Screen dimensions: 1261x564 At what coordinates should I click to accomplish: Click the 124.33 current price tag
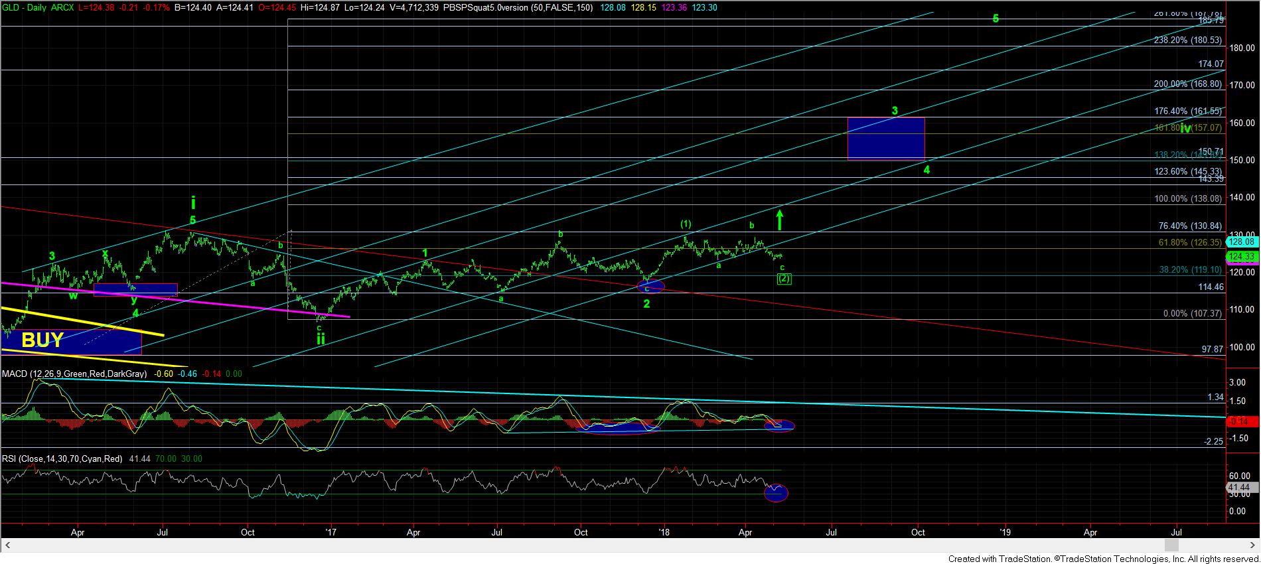pos(1240,256)
